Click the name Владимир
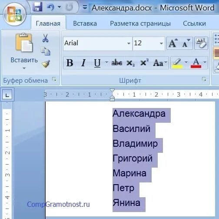219x219 pixels. point(135,144)
